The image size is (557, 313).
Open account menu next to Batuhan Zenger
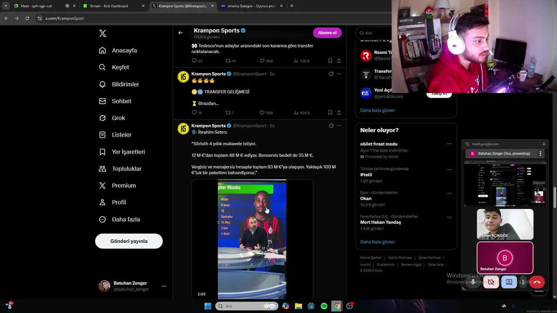point(164,286)
